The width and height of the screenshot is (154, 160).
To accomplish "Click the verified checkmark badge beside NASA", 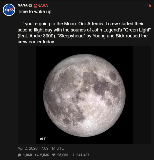I will click(30, 5).
